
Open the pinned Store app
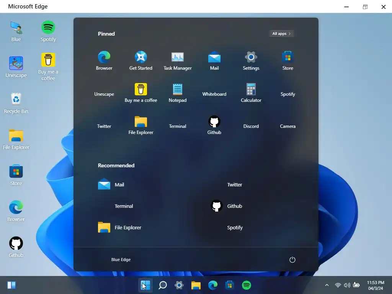(x=288, y=61)
